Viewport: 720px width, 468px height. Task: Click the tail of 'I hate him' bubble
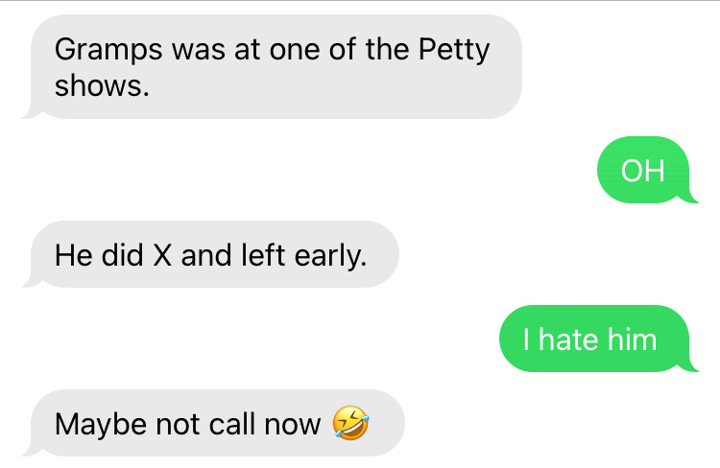tap(688, 366)
